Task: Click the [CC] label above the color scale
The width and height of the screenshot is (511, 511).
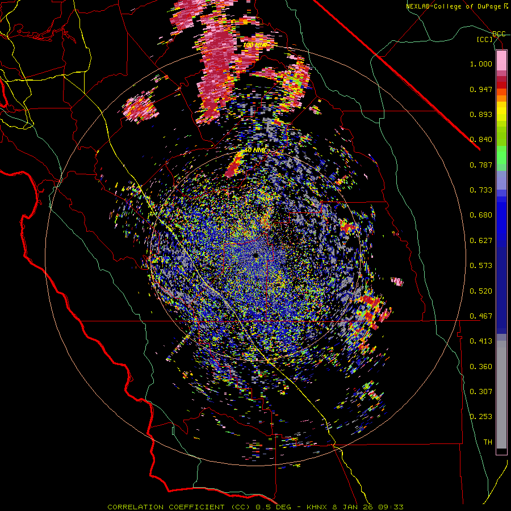Action: point(485,39)
